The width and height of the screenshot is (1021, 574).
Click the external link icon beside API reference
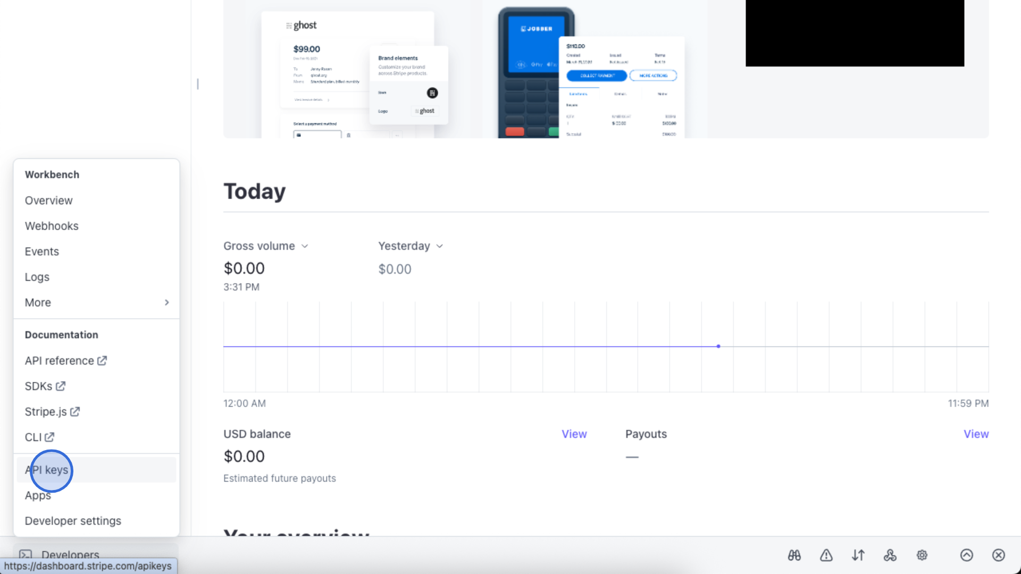click(102, 360)
